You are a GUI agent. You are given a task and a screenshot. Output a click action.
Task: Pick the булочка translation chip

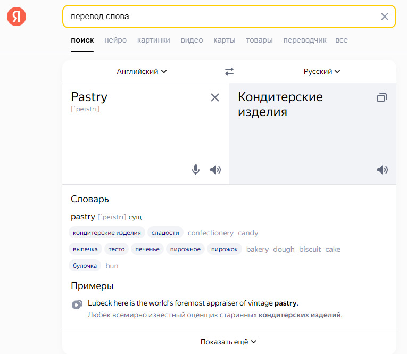pos(85,266)
